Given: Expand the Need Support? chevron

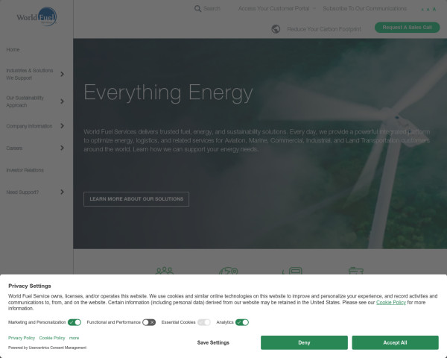Looking at the screenshot, I should pos(62,192).
